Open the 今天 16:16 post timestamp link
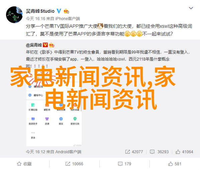 click(x=35, y=19)
